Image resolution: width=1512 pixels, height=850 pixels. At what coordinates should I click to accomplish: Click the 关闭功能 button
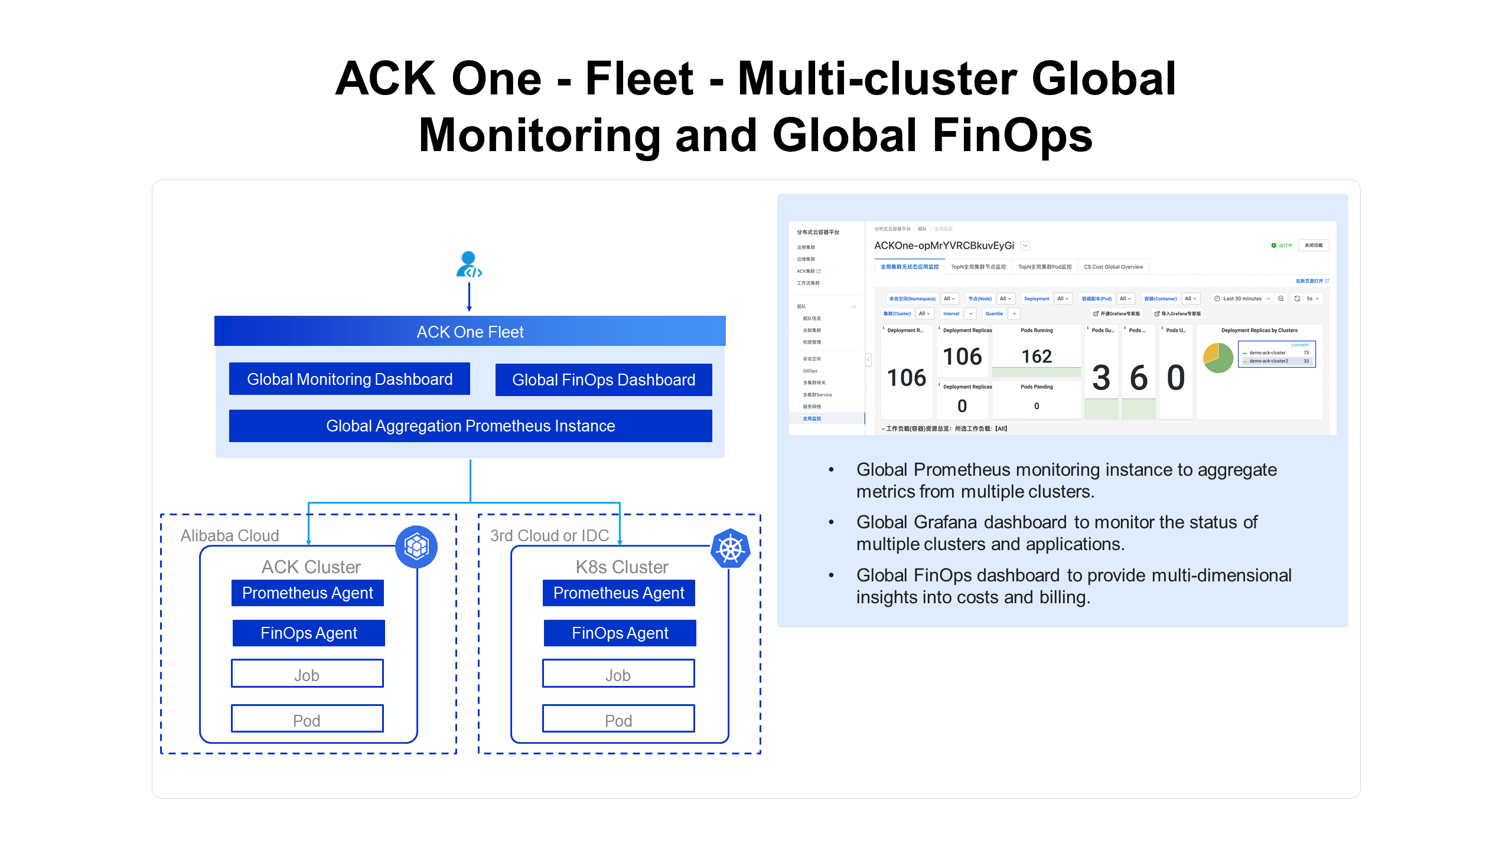click(1314, 246)
